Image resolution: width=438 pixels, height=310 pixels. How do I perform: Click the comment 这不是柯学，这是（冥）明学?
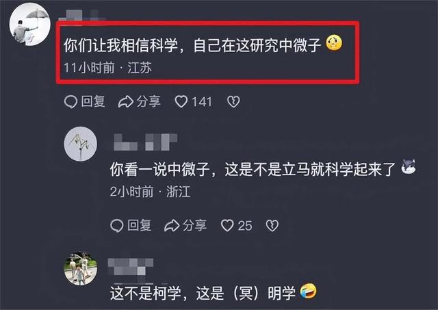pos(203,293)
